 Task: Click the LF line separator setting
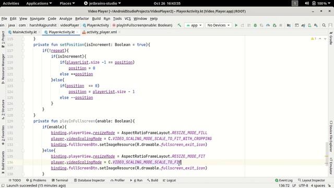tap(294, 186)
